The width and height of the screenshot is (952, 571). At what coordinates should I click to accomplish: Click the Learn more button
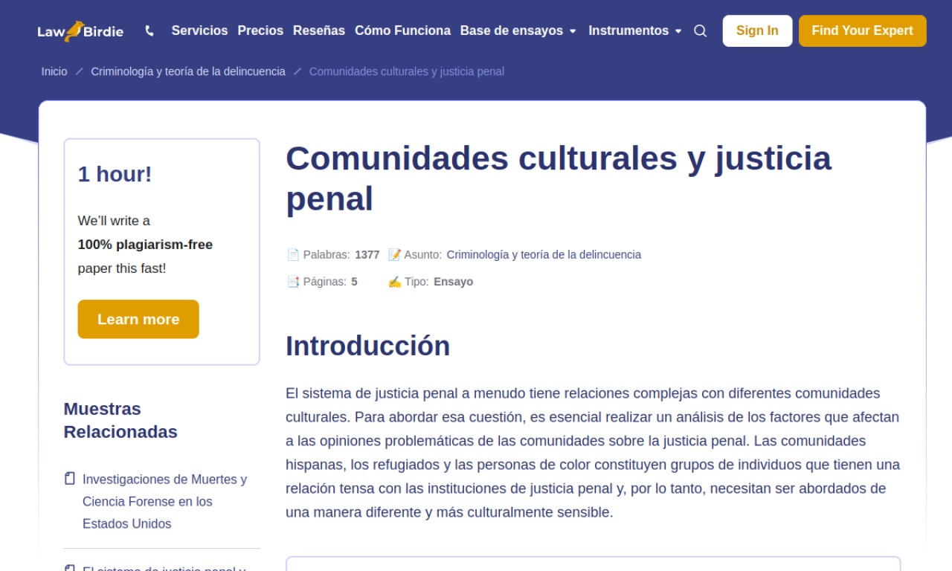(x=138, y=319)
